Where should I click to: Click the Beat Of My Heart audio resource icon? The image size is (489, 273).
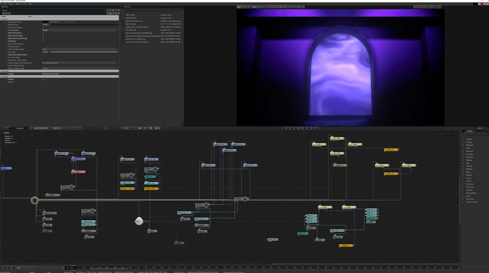123,21
